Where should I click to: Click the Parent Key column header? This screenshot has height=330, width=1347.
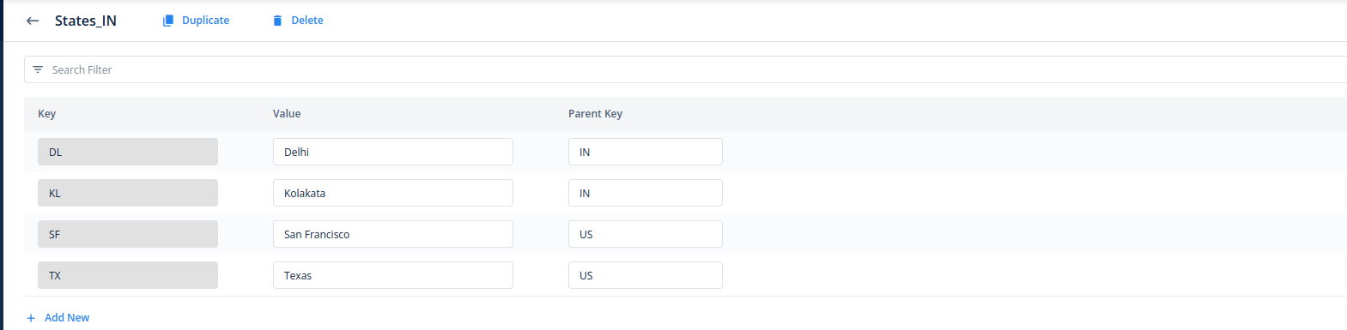click(x=595, y=114)
